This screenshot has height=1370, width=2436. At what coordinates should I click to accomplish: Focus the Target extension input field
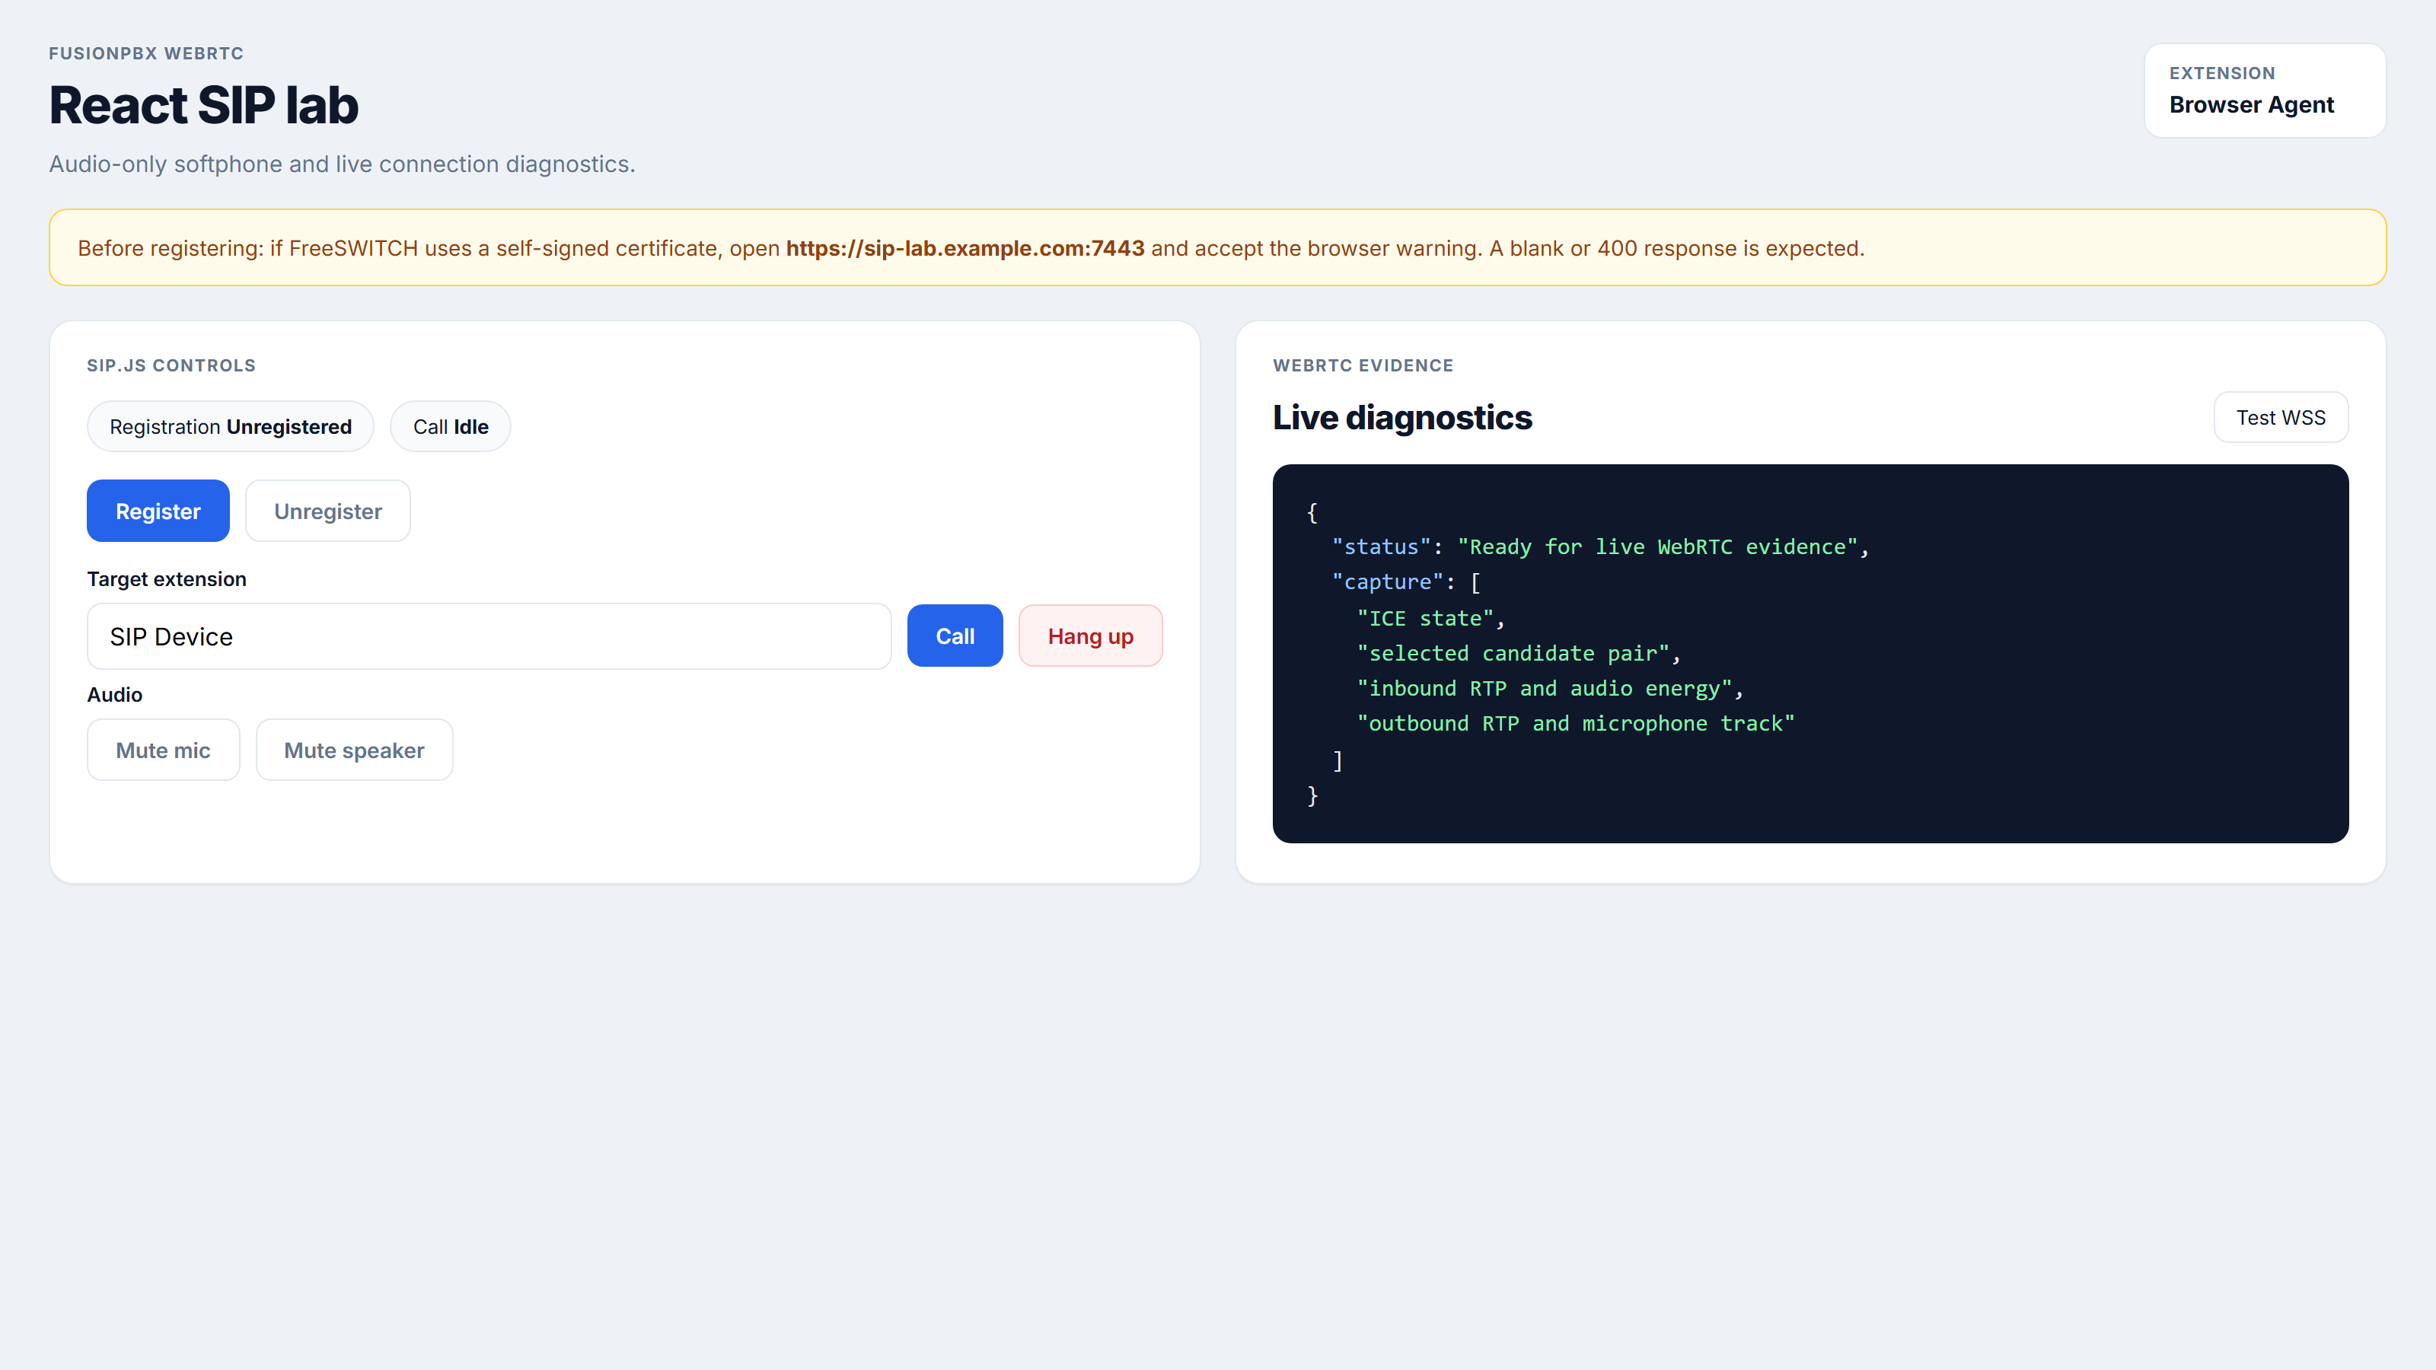point(489,636)
